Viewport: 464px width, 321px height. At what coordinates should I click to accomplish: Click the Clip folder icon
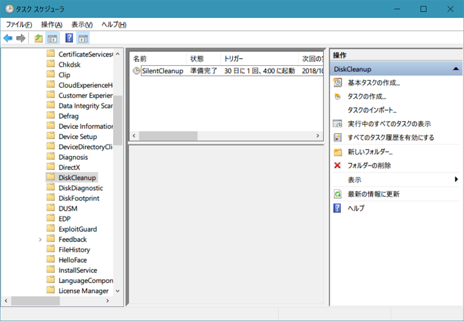point(51,74)
